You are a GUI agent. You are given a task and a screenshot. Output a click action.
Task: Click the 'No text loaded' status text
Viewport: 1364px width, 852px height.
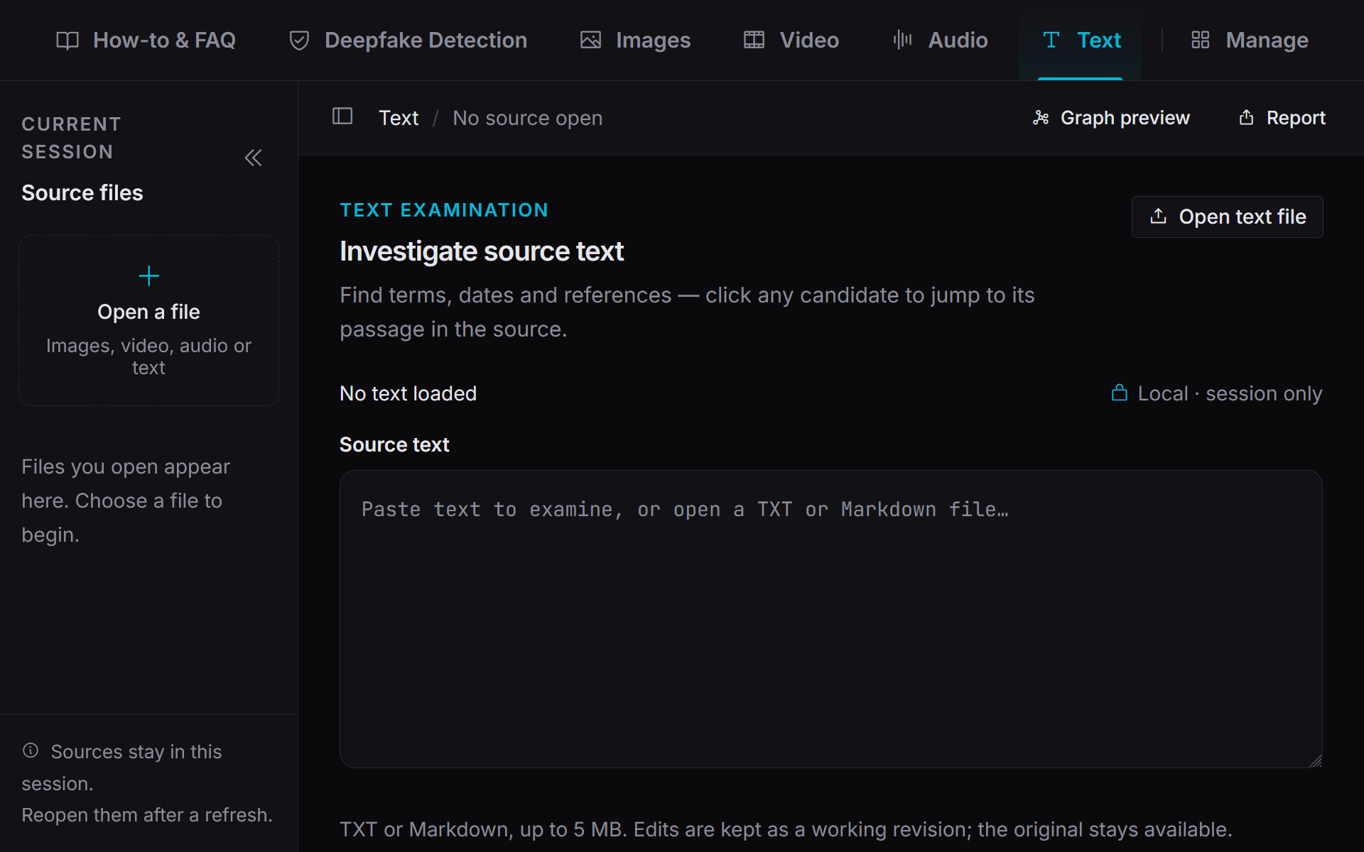tap(408, 393)
